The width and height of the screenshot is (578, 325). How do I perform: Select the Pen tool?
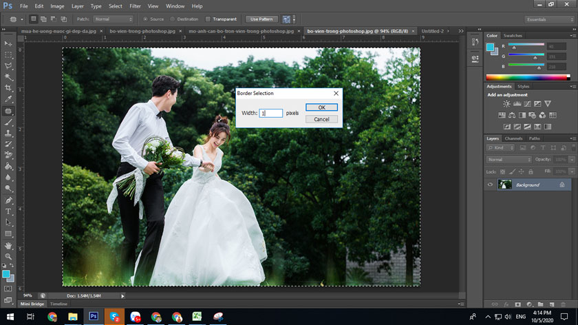pyautogui.click(x=8, y=200)
